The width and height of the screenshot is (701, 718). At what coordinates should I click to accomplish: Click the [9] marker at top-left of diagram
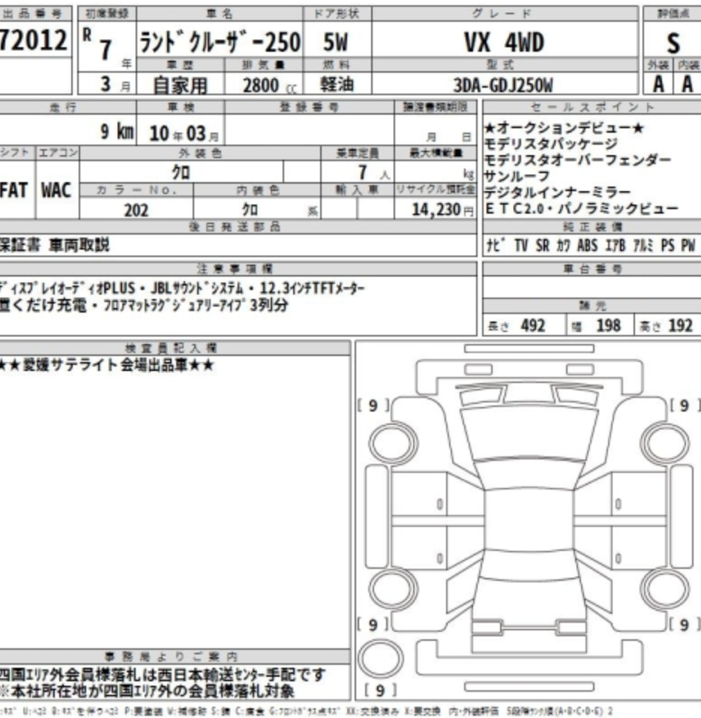pyautogui.click(x=373, y=405)
